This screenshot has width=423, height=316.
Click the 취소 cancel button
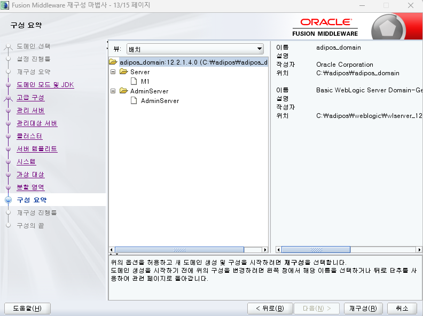tap(402, 308)
